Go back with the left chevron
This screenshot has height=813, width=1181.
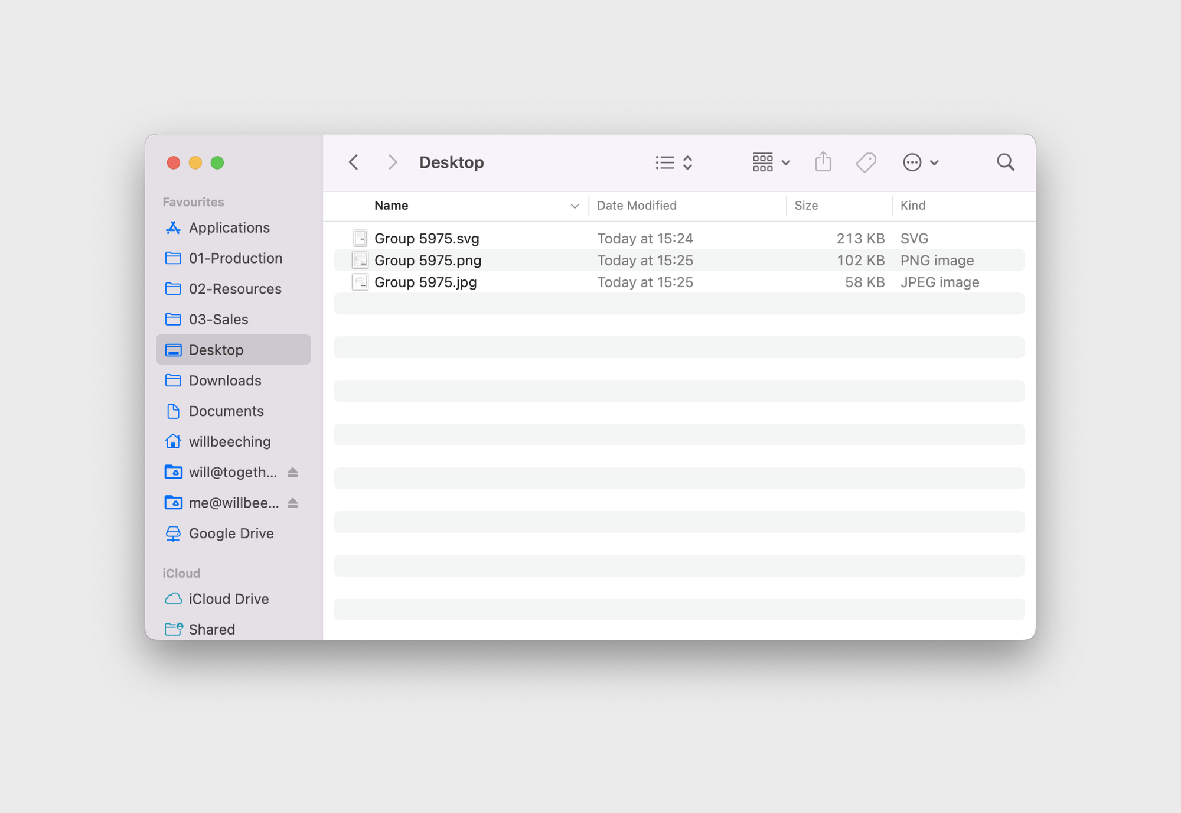[x=354, y=162]
